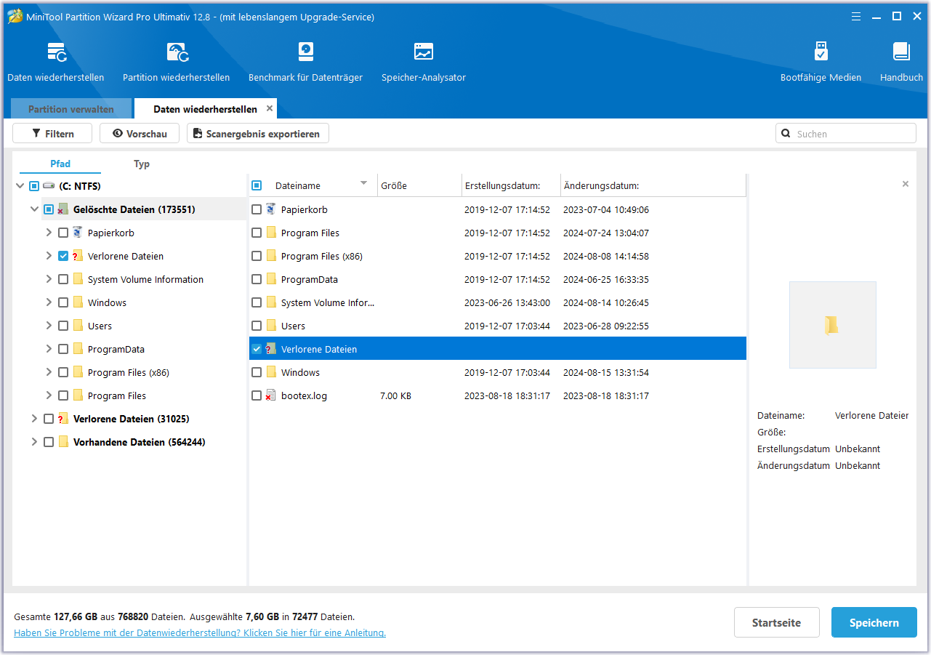The image size is (931, 655).
Task: Click Papierkorb icon in file list
Action: pyautogui.click(x=271, y=209)
